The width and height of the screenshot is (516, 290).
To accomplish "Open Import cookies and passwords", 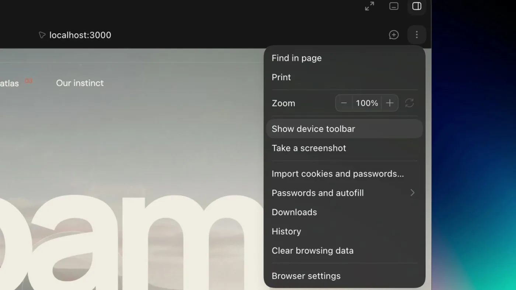I will point(345,174).
